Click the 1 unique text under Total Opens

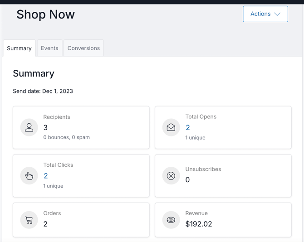tap(195, 138)
